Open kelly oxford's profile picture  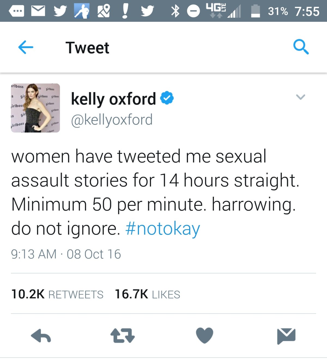[x=35, y=108]
